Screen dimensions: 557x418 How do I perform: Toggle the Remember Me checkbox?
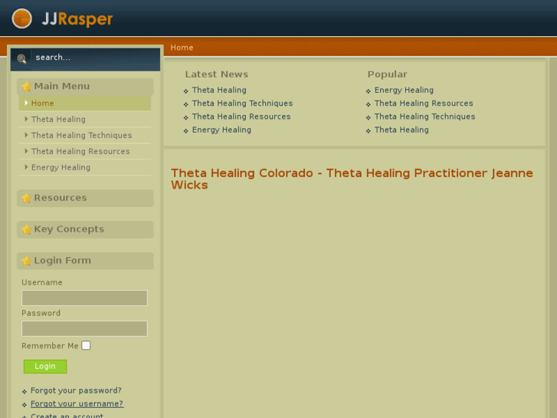[x=86, y=345]
